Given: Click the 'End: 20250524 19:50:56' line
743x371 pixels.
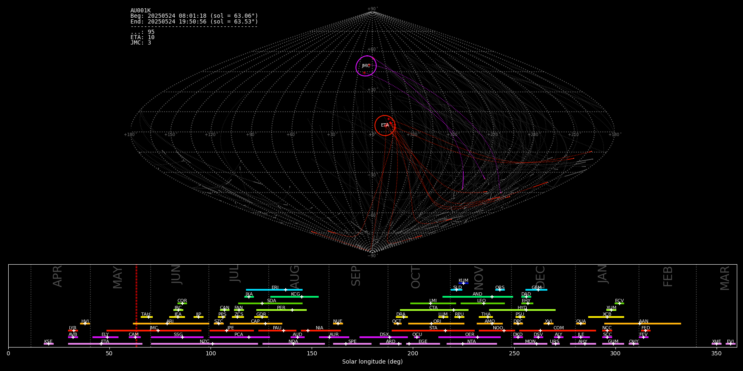Looking at the screenshot, I should 194,21.
